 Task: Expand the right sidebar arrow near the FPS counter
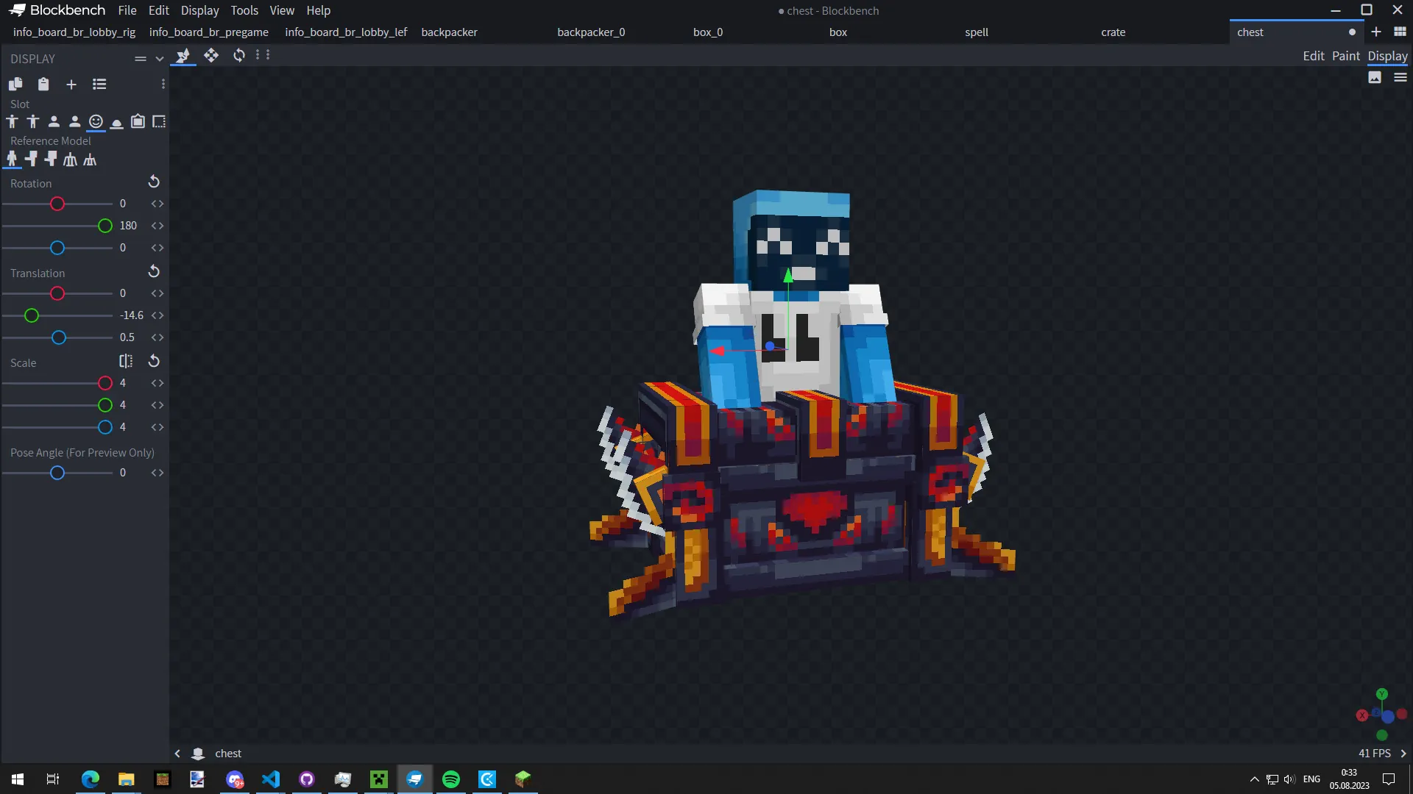[x=1403, y=754]
